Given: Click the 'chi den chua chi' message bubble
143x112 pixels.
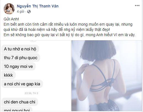Looking at the screenshot, I should click(20, 102).
